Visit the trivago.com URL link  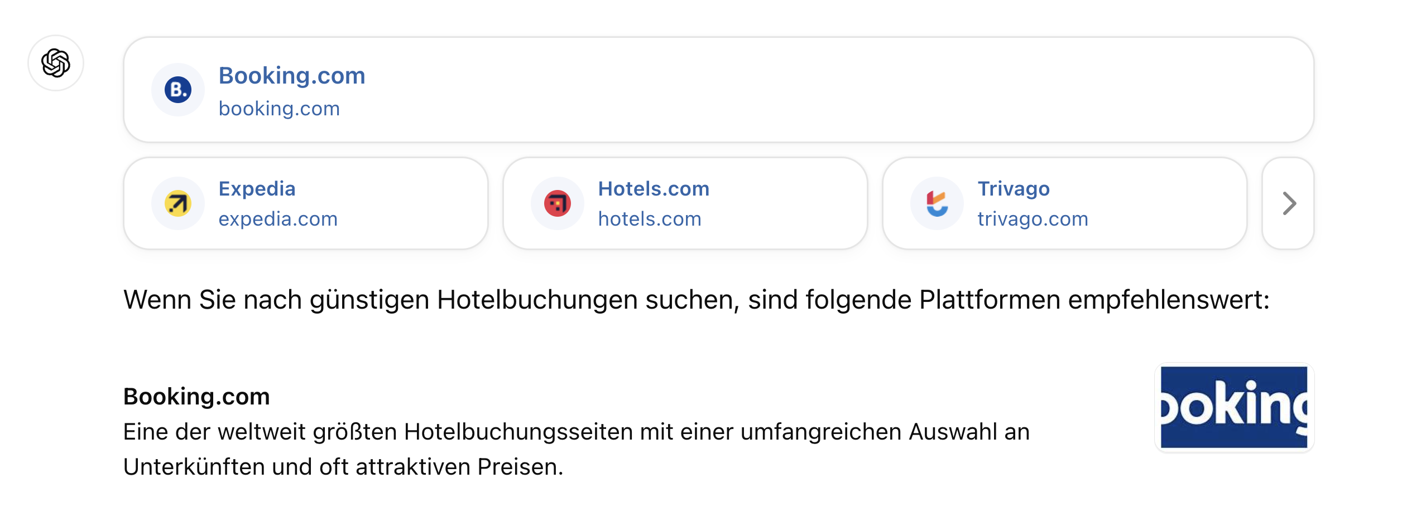coord(1033,219)
